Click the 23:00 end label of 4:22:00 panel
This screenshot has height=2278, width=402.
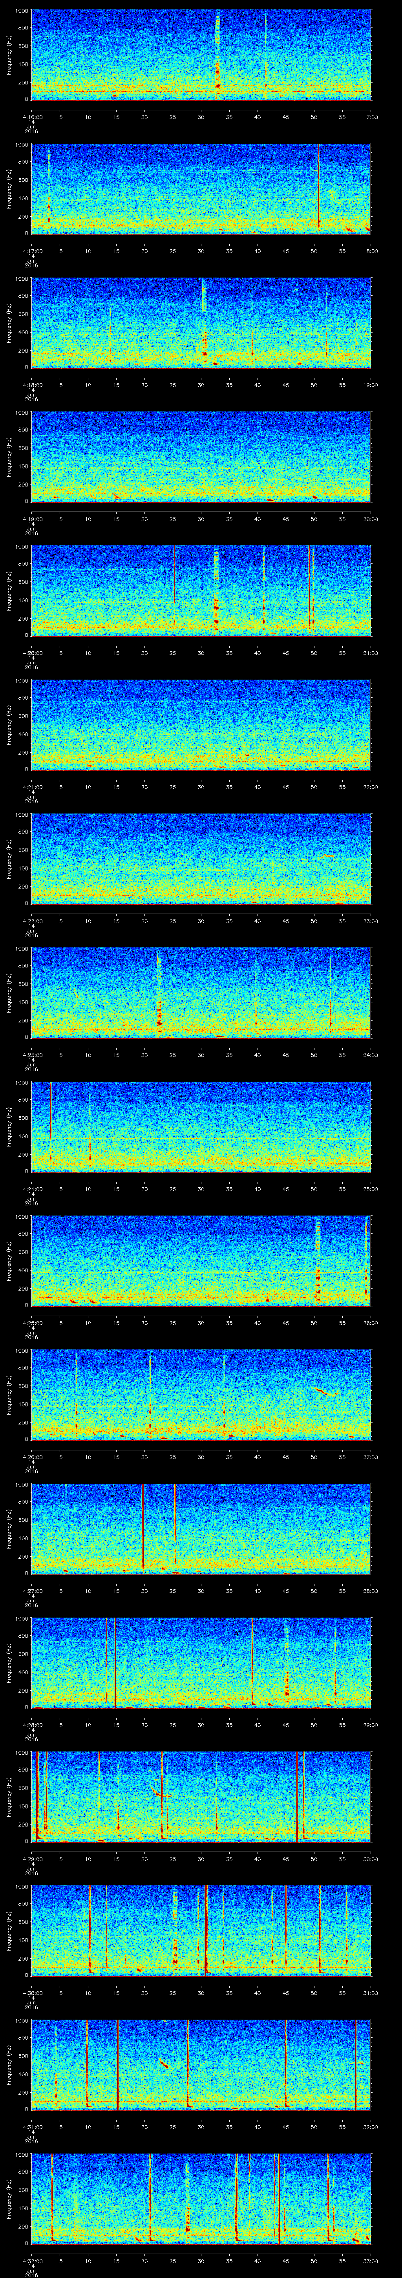pos(371,921)
